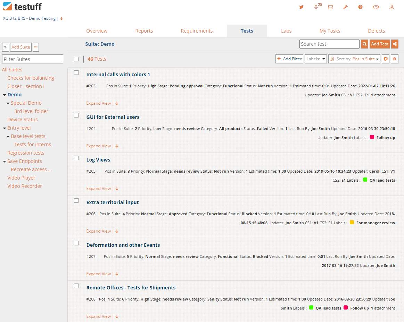Viewport: 404px width, 322px height.
Task: Switch to the My Tasks tab
Action: click(x=330, y=31)
